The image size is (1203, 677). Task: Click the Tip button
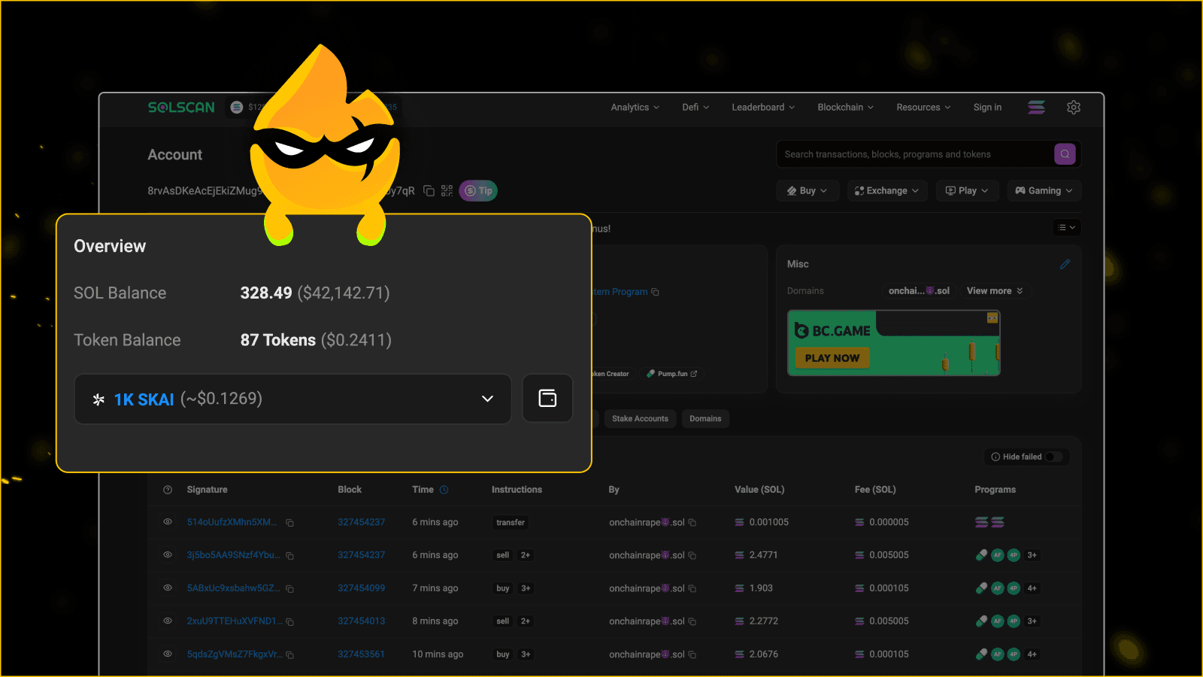(478, 191)
